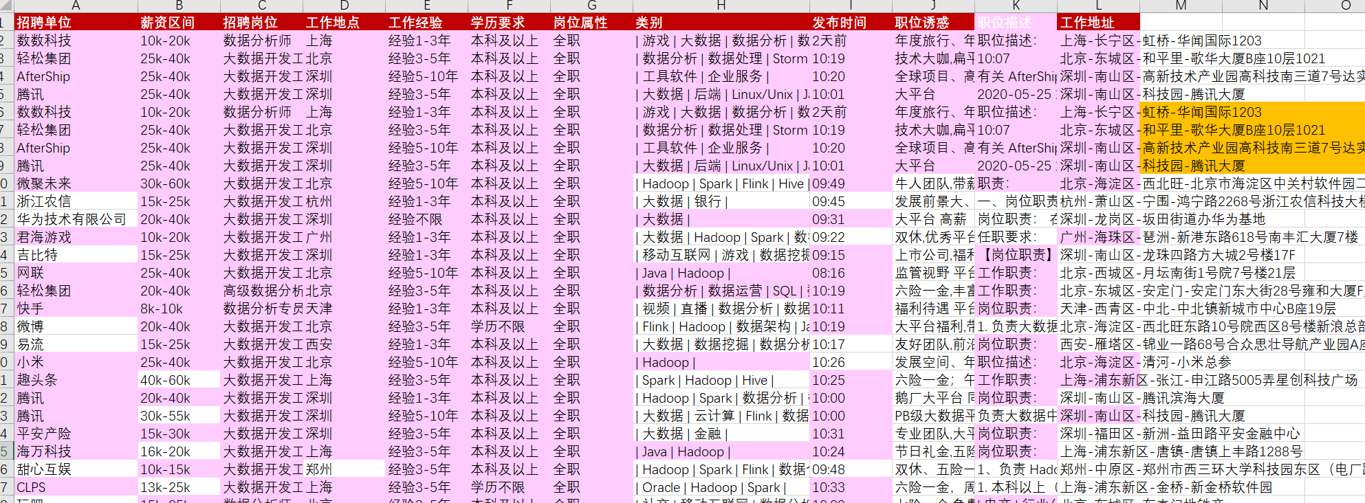This screenshot has width=1365, height=503.
Task: Click the 2020-05-25 cell in the orange-highlighted 腾讯 row
Action: (1016, 166)
